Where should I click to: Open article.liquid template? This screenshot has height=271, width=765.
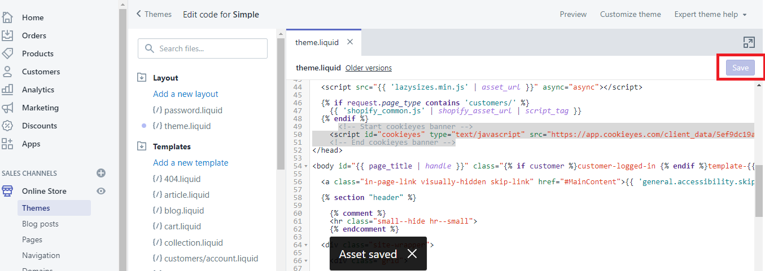pos(186,194)
